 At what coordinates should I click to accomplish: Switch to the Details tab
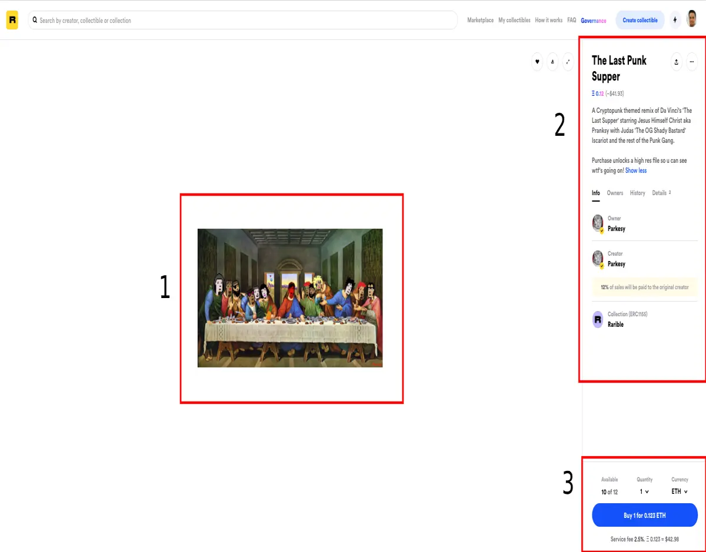coord(661,193)
